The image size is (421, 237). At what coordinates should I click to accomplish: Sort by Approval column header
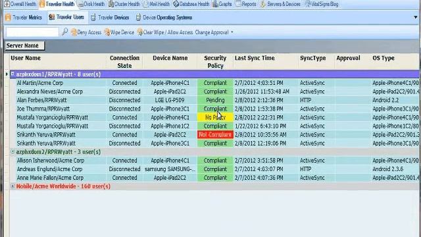point(353,62)
